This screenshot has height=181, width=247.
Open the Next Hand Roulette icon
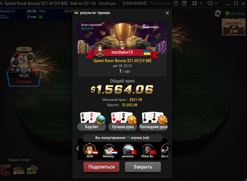19,171
